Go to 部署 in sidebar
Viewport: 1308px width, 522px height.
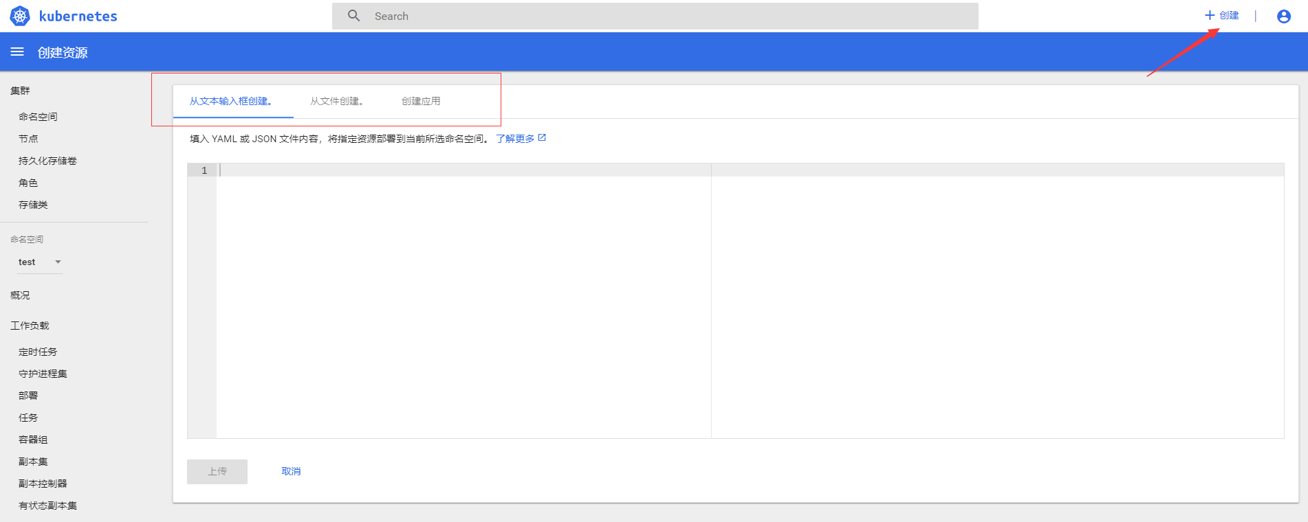(28, 396)
